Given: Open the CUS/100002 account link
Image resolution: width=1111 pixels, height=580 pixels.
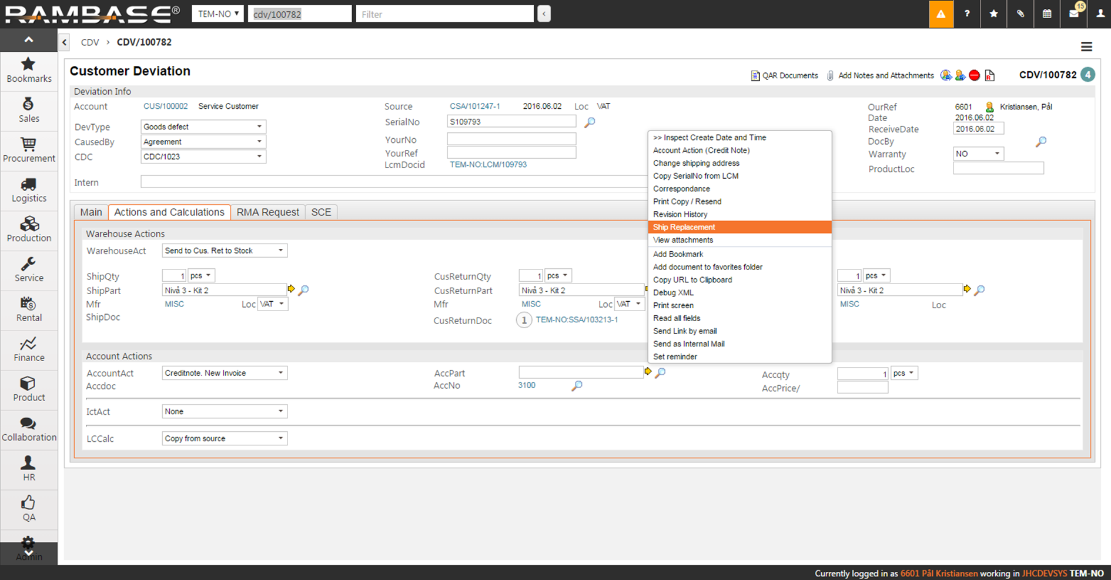Looking at the screenshot, I should (166, 106).
